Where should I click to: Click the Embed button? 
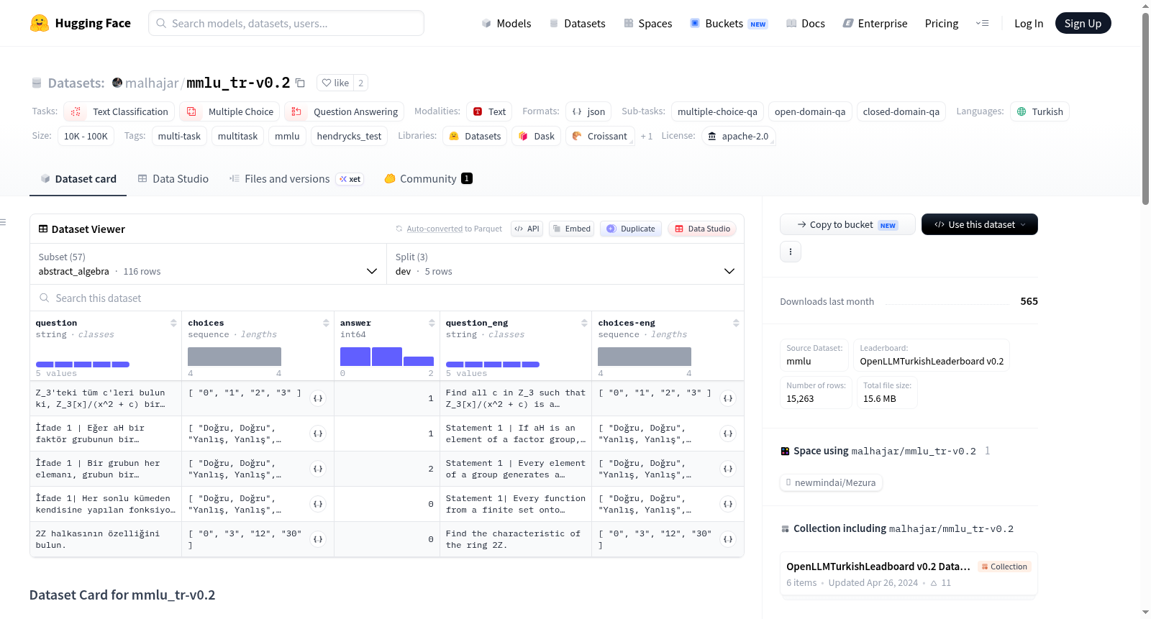pos(570,229)
